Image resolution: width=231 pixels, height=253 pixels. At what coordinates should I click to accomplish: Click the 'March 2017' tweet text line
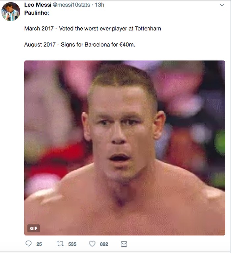click(x=93, y=29)
